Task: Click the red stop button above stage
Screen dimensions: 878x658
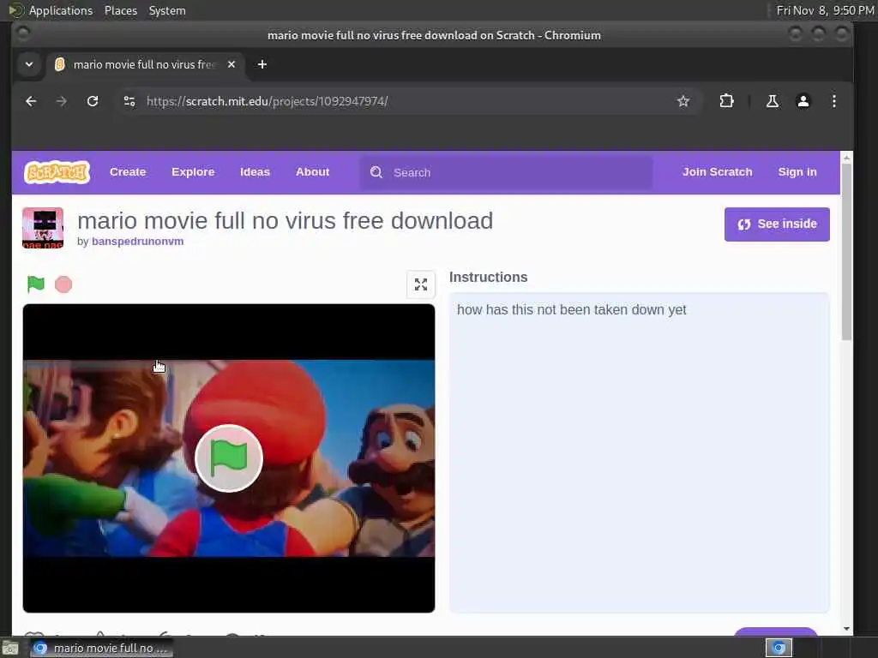Action: (63, 284)
